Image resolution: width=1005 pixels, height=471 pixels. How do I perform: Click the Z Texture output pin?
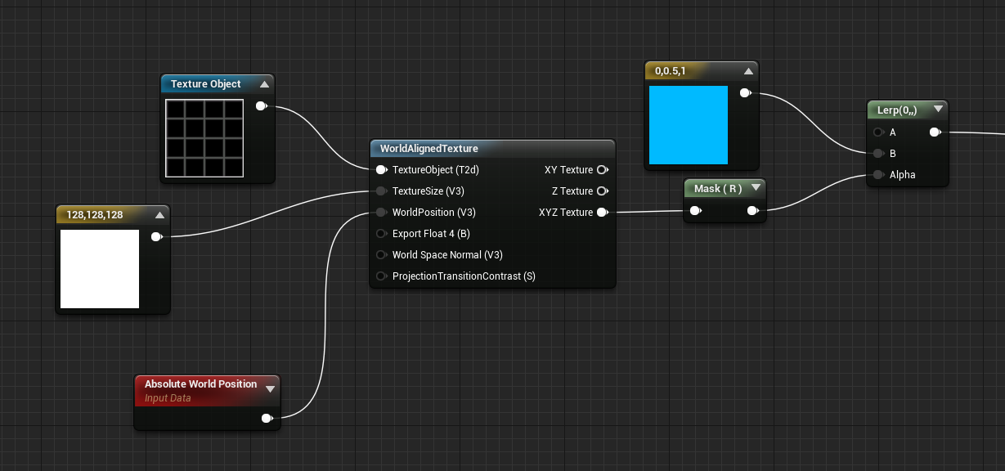603,191
